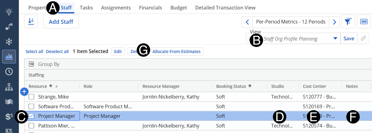Image resolution: width=372 pixels, height=133 pixels.
Task: Go to previous period with left chevron
Action: point(247,22)
